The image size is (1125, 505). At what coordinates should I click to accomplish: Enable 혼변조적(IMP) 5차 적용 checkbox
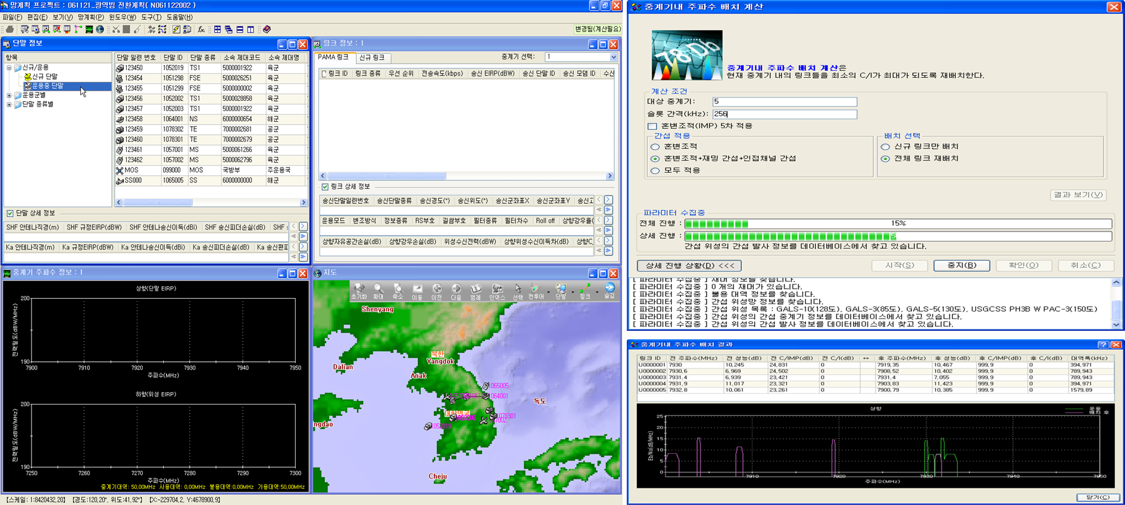(652, 126)
